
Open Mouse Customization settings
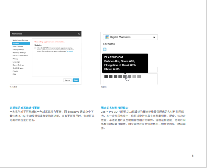tap(20, 56)
